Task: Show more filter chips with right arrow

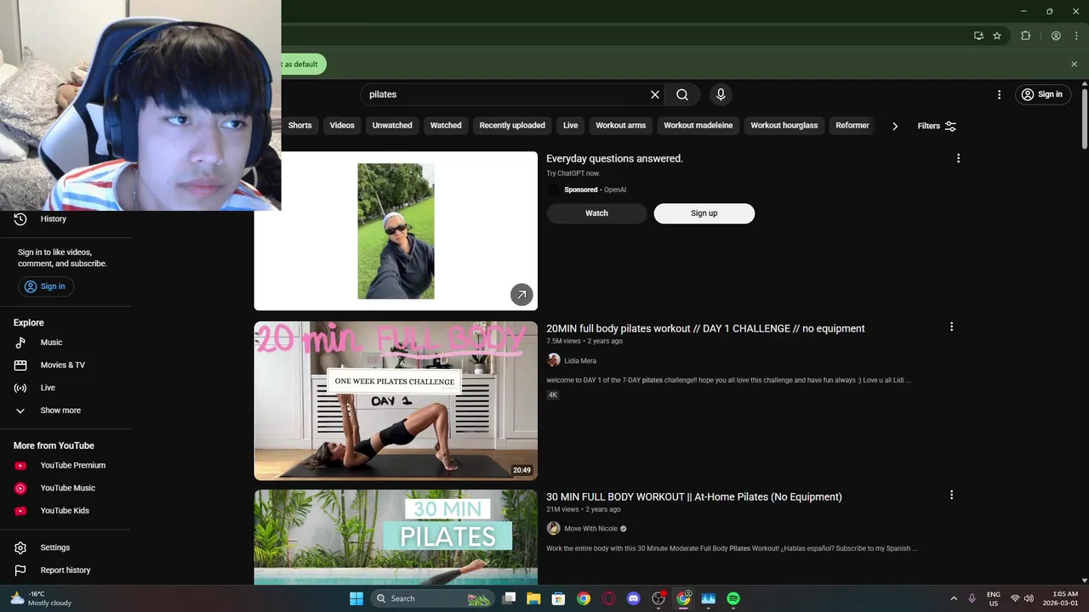Action: (895, 126)
